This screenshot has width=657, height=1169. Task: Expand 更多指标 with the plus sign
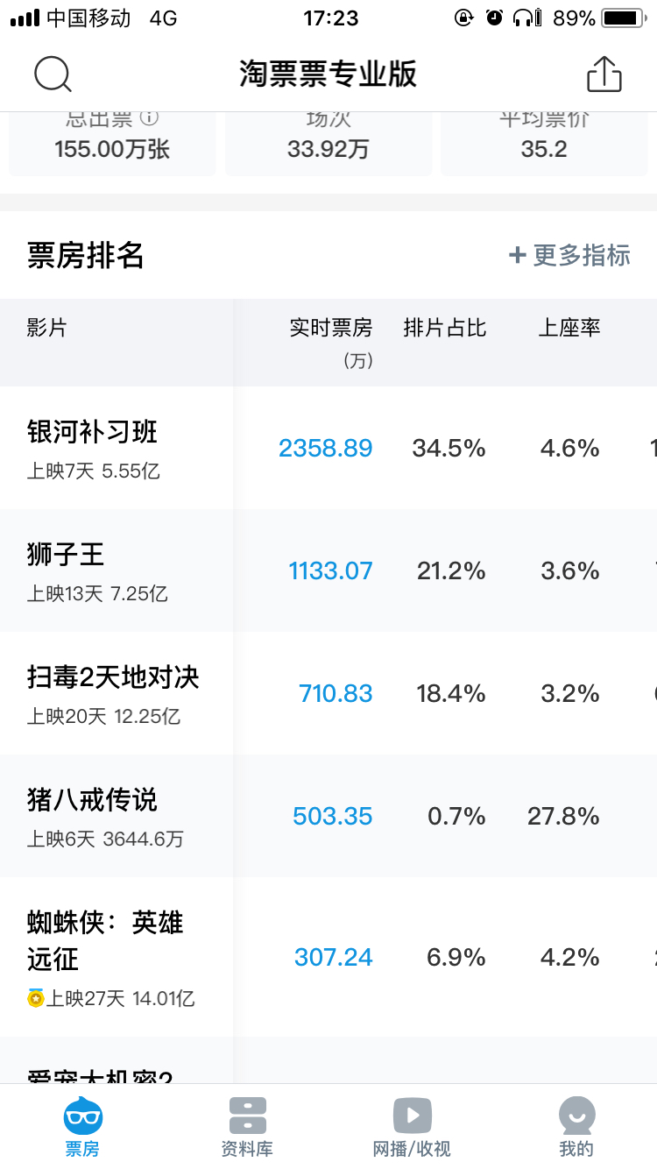tap(569, 255)
